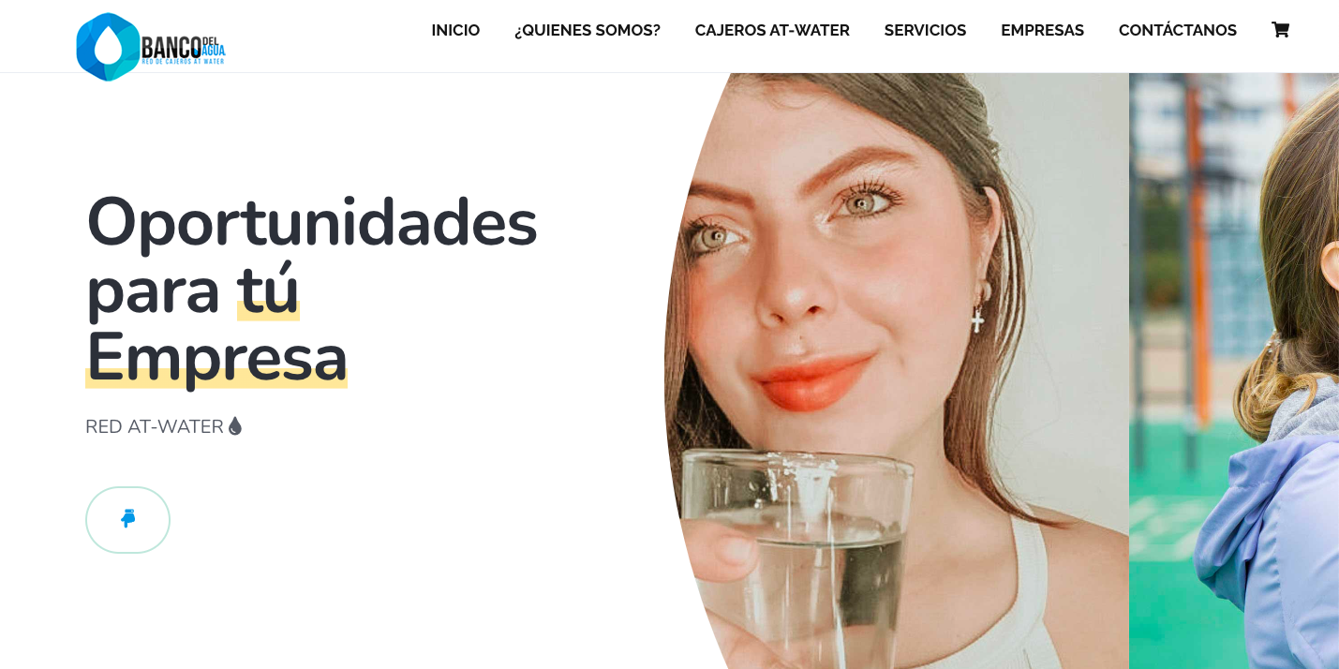Open the ¿QUIENES SOMOS? page

(588, 30)
